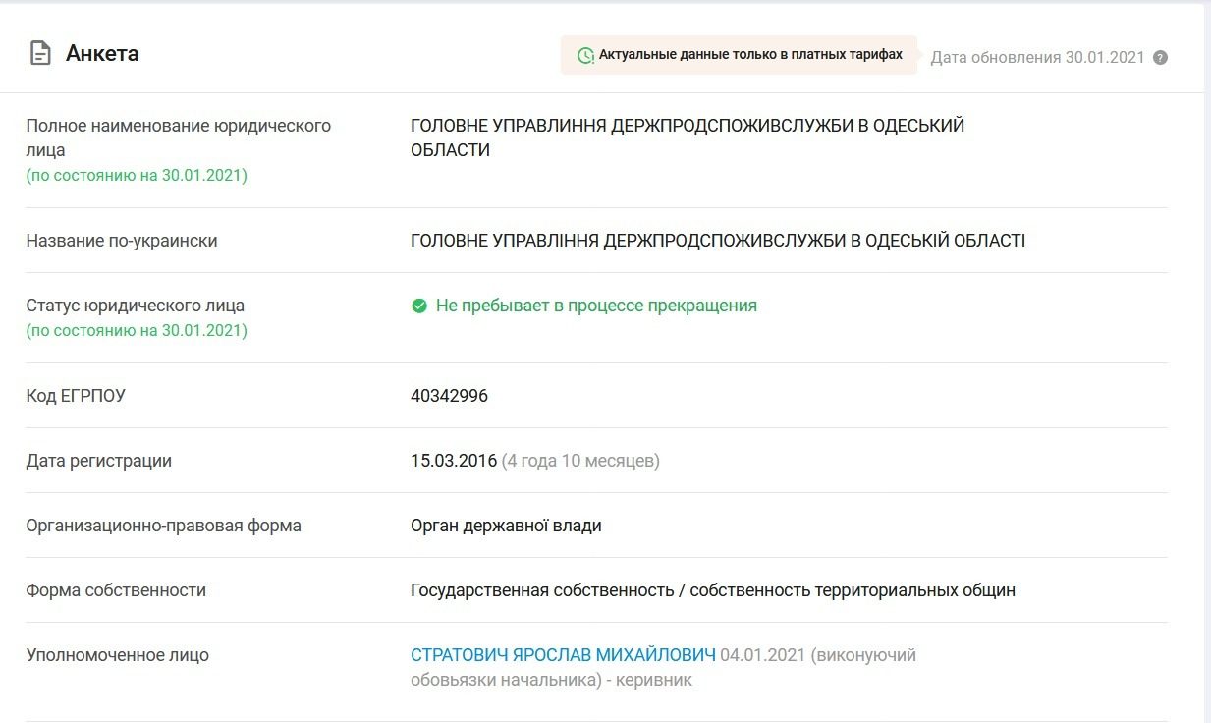This screenshot has width=1211, height=723.
Task: Click the question mark help icon
Action: [1160, 57]
